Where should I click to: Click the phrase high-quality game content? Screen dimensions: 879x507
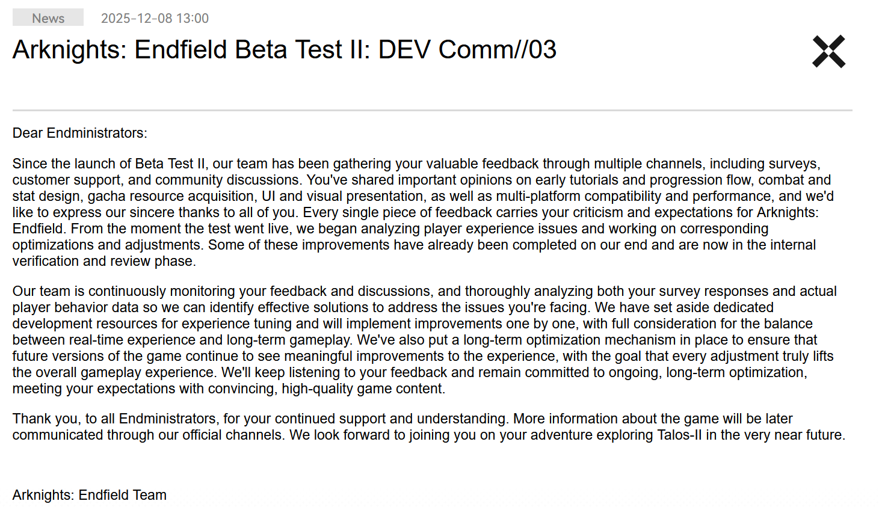(x=362, y=389)
